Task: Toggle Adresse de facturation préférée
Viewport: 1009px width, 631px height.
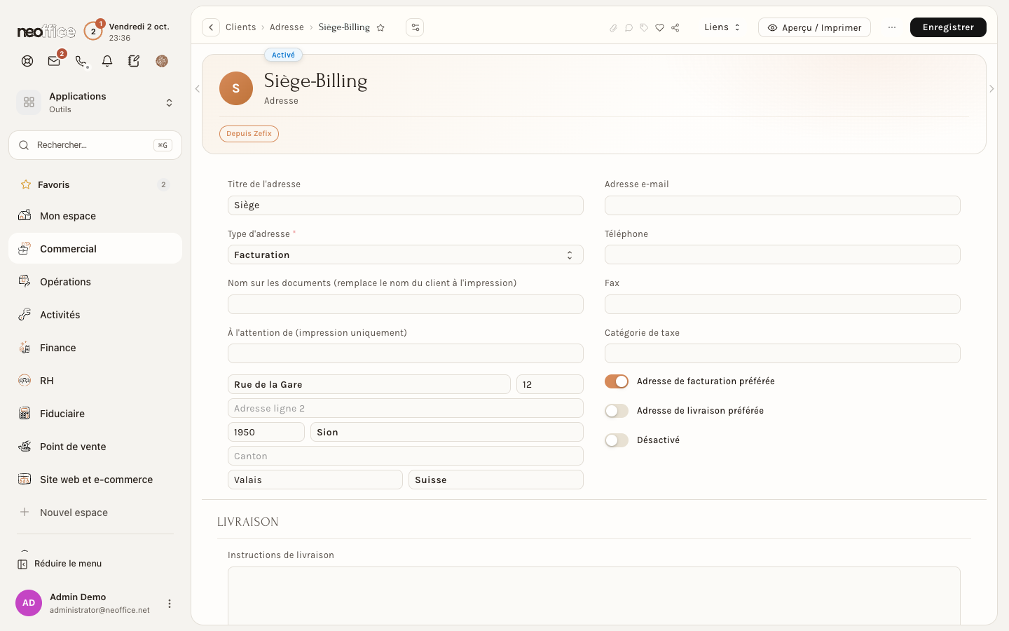Action: 617,381
